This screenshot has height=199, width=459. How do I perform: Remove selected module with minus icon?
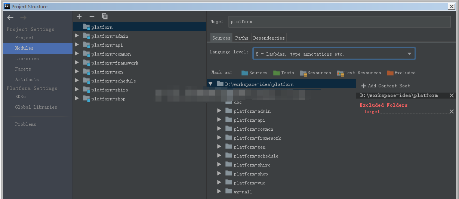click(92, 16)
